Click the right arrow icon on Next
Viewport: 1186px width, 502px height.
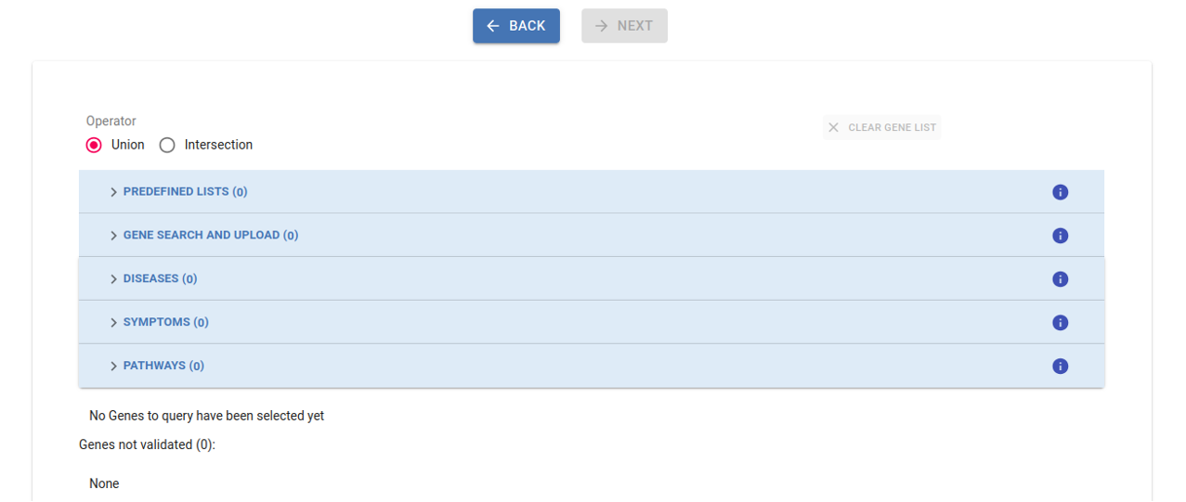[x=602, y=26]
